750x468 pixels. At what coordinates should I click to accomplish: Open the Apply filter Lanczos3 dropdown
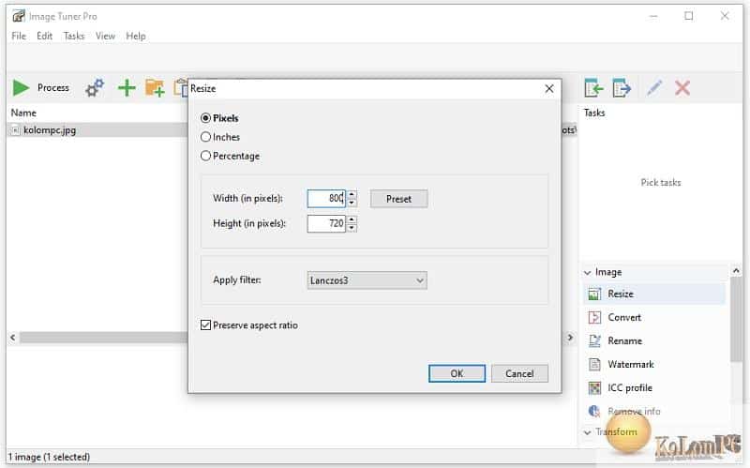pyautogui.click(x=367, y=280)
